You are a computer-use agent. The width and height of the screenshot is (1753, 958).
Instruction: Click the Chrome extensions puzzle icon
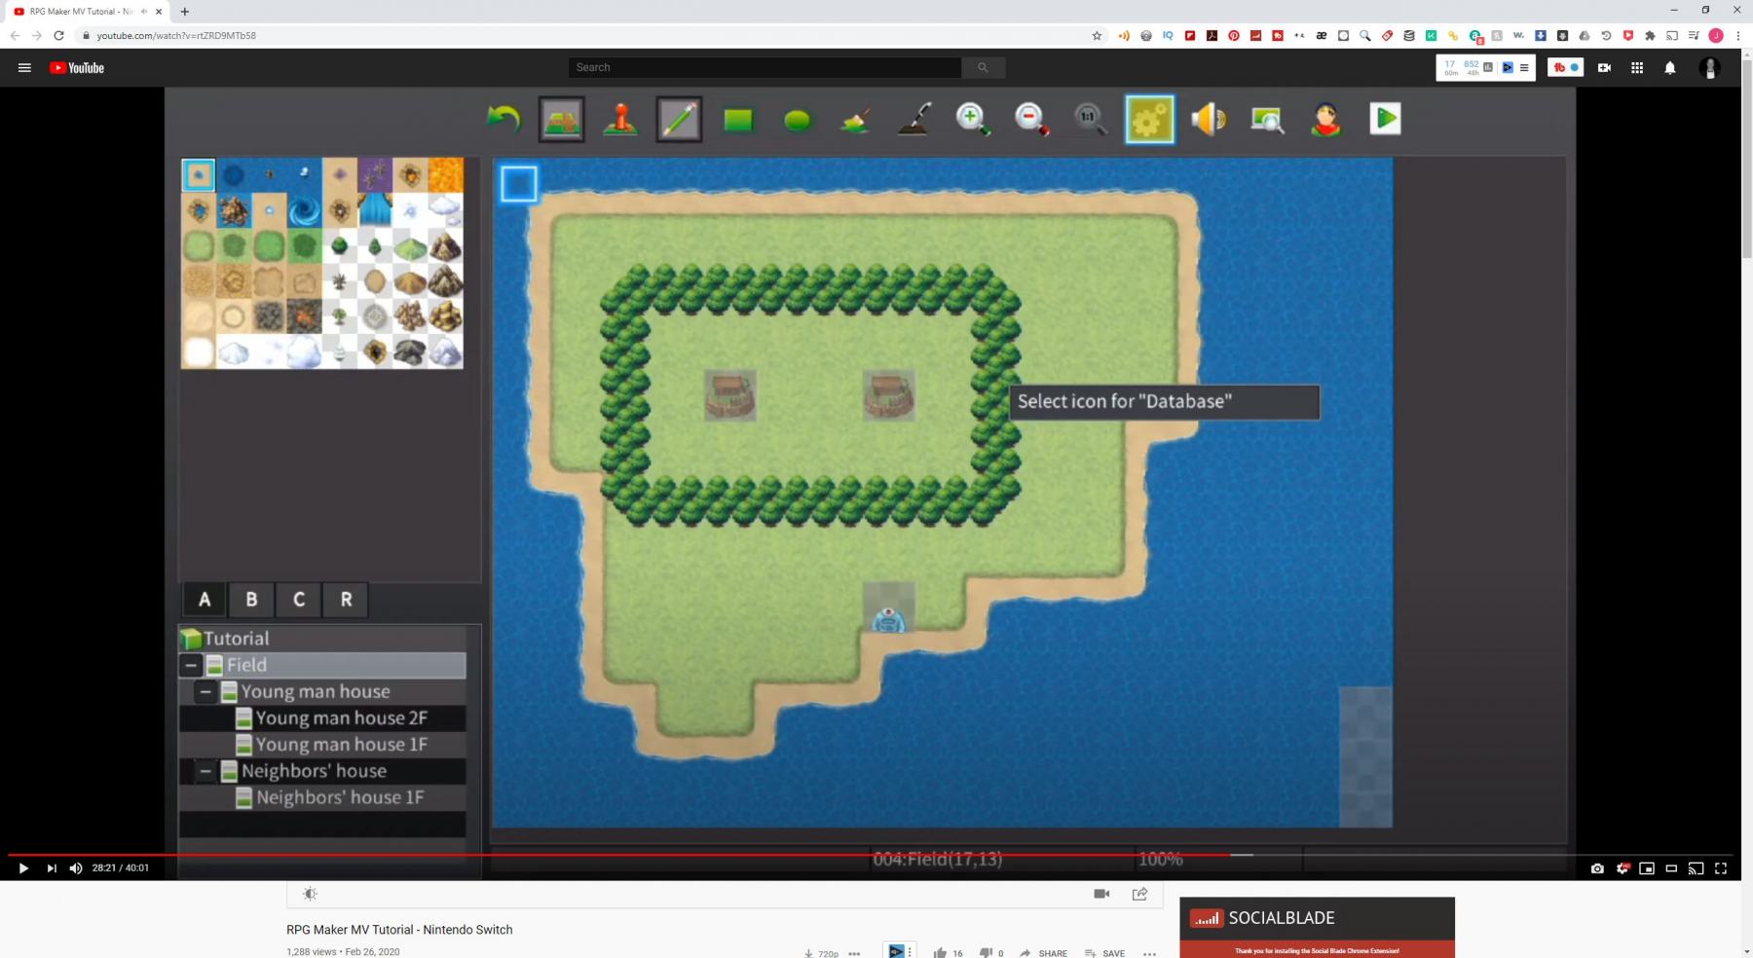1650,35
